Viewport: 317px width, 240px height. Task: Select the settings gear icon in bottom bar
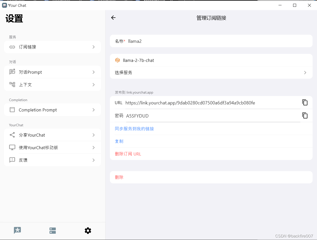pyautogui.click(x=88, y=230)
